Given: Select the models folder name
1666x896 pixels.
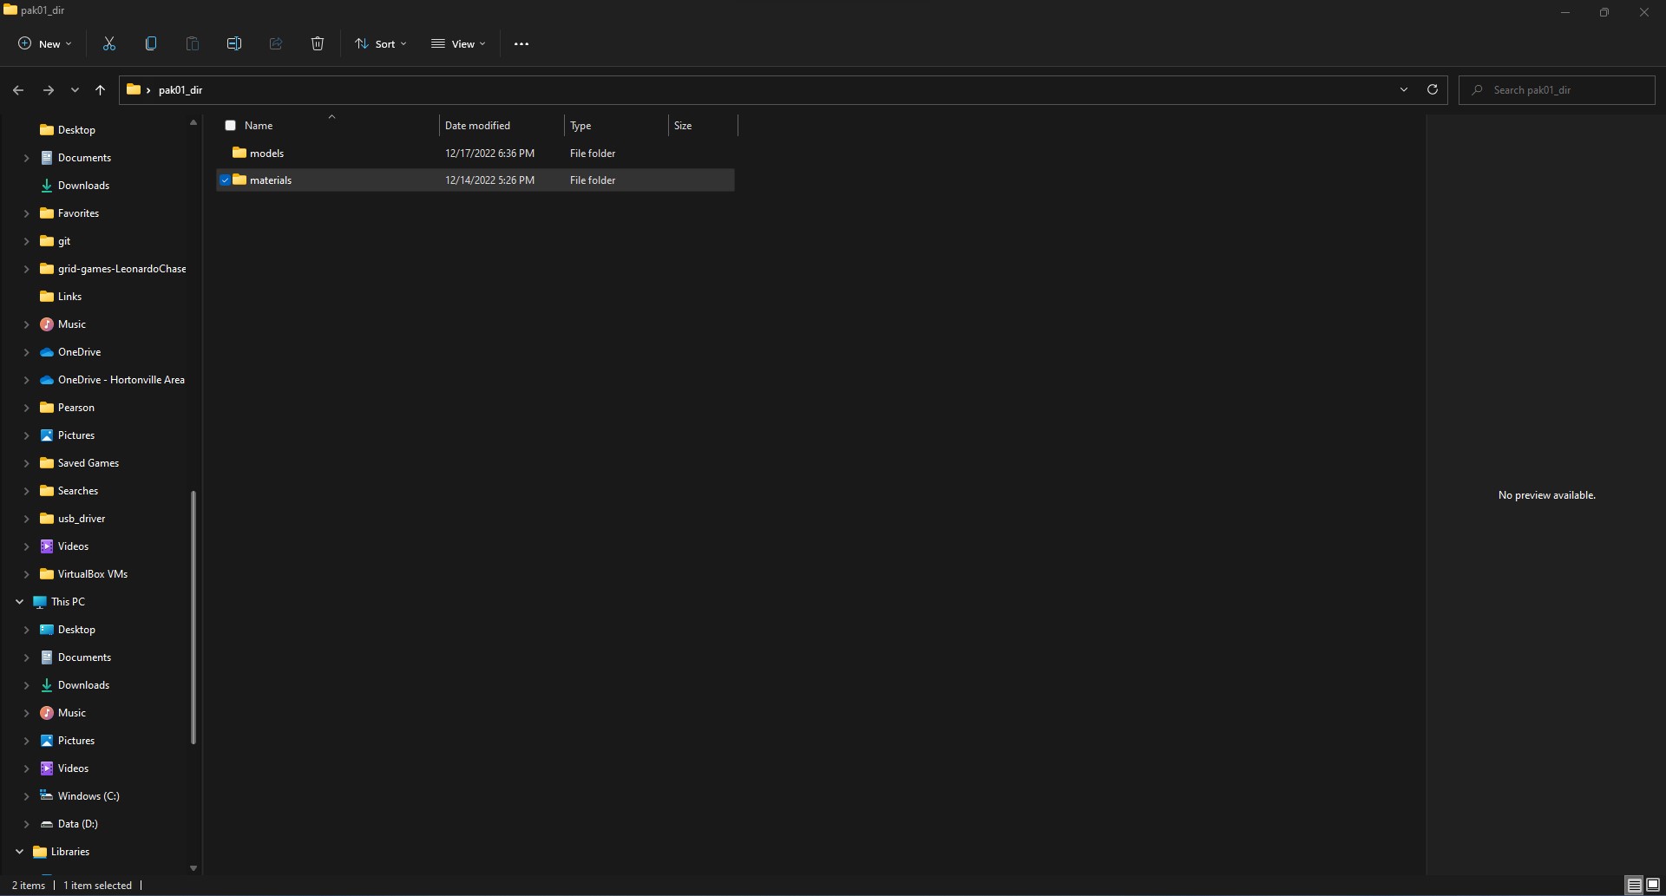Looking at the screenshot, I should pos(266,154).
